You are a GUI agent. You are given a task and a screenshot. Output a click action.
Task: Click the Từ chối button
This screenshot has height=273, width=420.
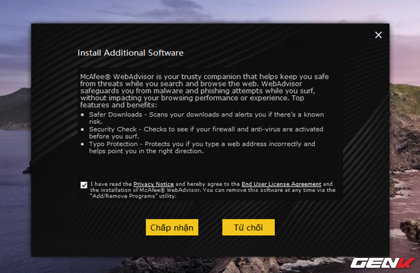pos(248,227)
